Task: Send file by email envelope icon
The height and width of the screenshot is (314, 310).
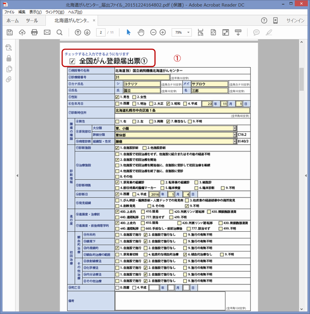Action: tap(47, 32)
